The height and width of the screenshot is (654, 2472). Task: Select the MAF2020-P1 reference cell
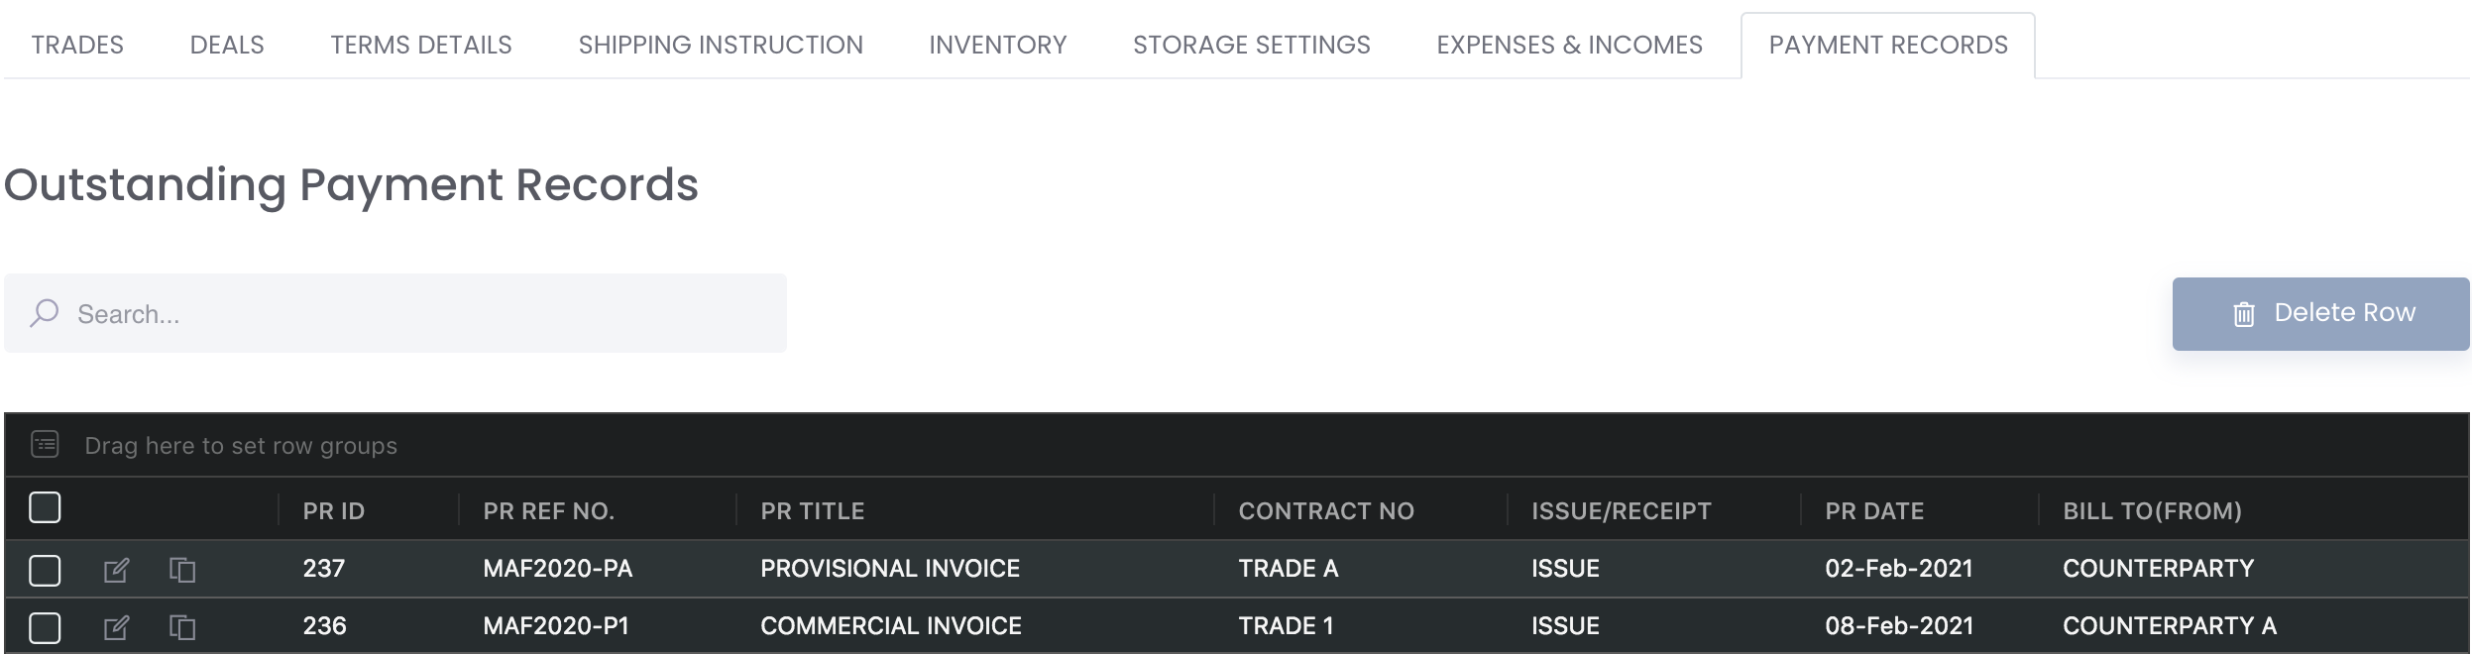pyautogui.click(x=556, y=626)
